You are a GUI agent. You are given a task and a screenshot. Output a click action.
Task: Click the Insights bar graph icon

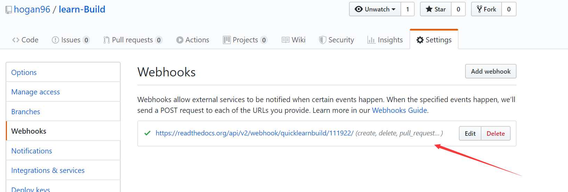coord(371,40)
